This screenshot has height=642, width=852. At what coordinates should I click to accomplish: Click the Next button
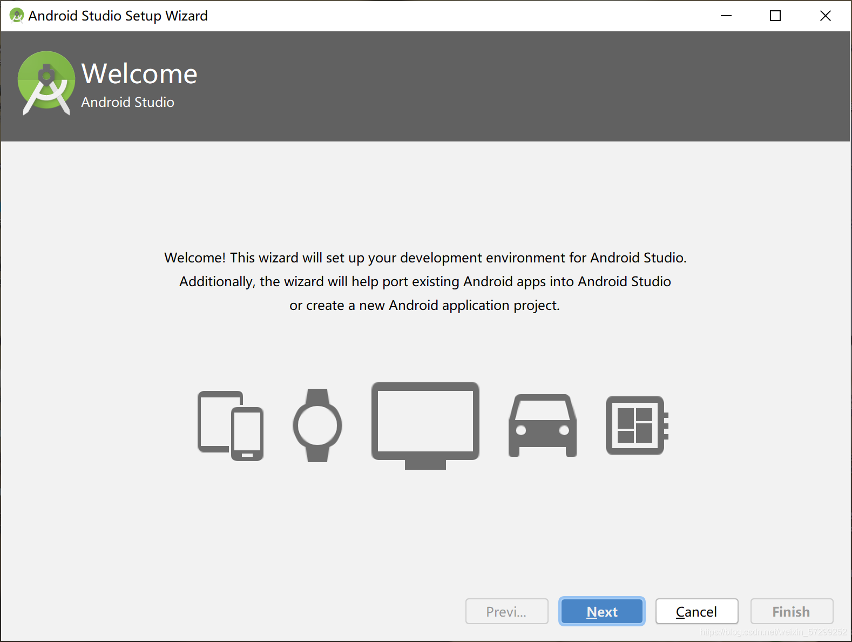point(602,611)
